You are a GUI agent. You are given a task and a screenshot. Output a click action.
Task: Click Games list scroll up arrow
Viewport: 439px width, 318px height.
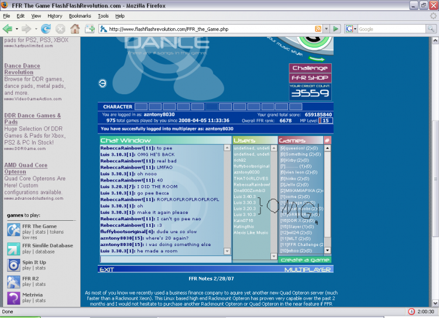[x=327, y=148]
